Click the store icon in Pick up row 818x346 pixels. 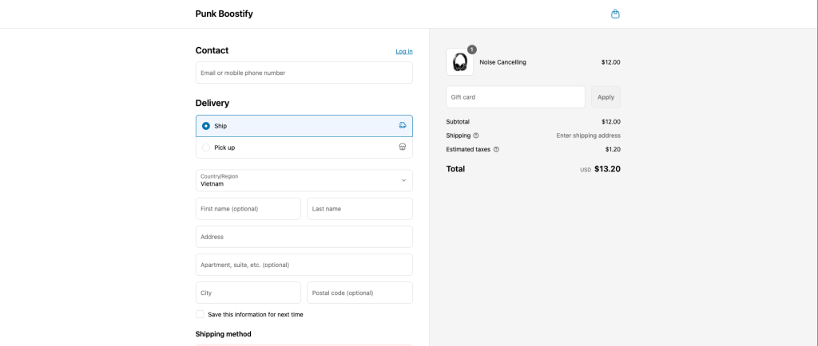click(403, 147)
